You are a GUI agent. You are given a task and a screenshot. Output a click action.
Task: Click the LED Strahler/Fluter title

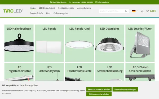140,29
